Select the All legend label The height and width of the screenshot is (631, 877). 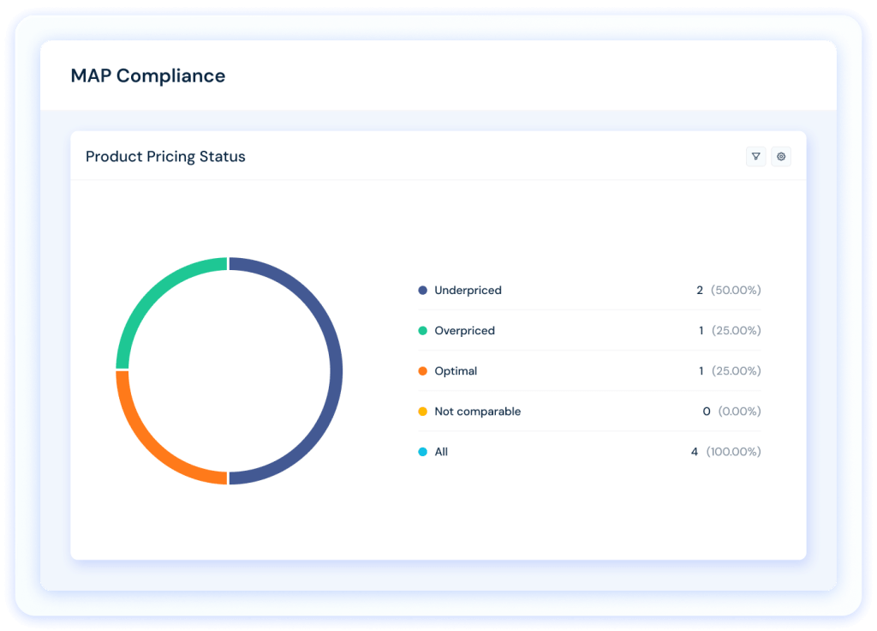tap(441, 452)
